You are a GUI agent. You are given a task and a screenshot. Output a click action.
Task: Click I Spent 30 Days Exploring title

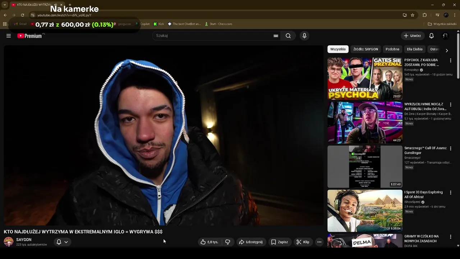[x=423, y=195]
